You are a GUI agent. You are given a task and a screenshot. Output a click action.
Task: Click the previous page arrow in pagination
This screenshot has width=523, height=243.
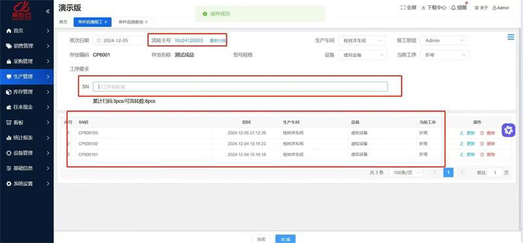point(434,172)
